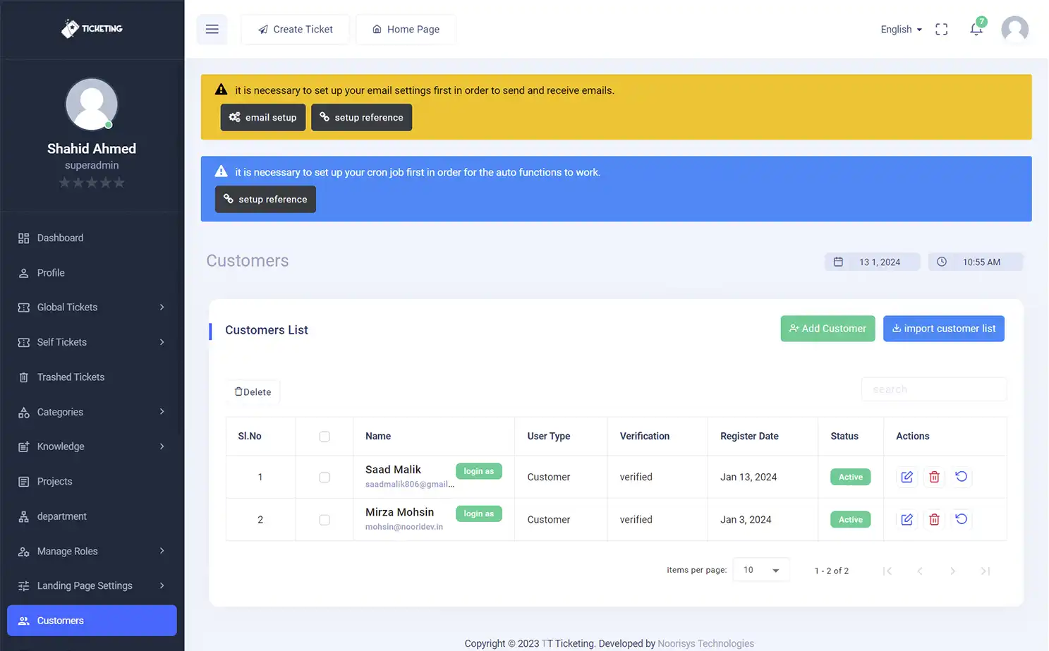This screenshot has height=651, width=1049.
Task: Toggle sidebar with hamburger menu icon
Action: point(212,29)
